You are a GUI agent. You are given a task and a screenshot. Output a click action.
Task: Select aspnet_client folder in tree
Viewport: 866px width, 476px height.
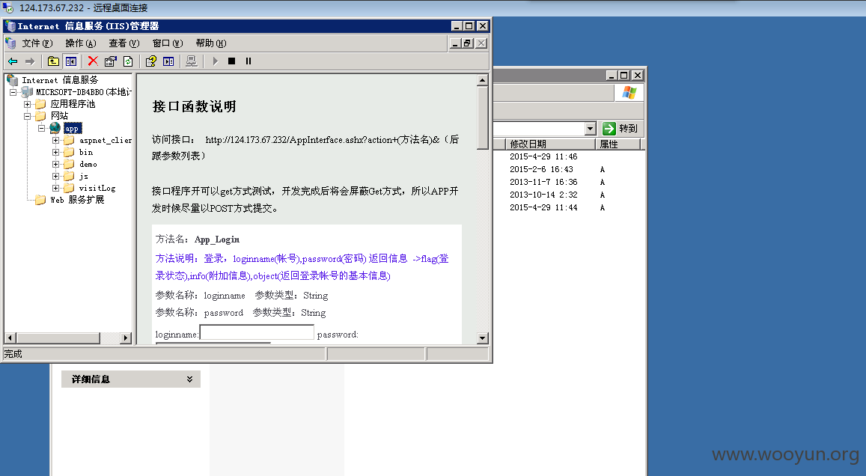point(105,140)
